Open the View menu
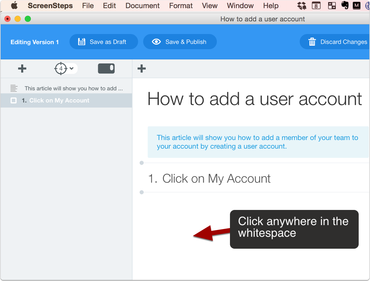 click(x=210, y=6)
